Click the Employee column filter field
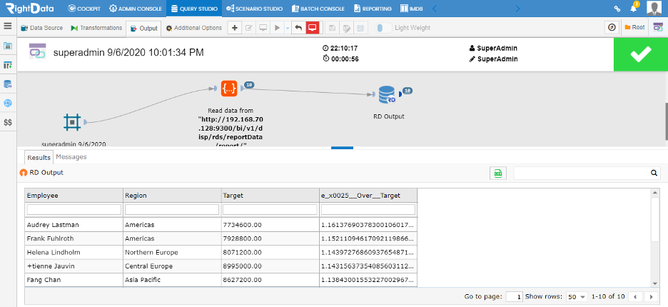 [74, 209]
